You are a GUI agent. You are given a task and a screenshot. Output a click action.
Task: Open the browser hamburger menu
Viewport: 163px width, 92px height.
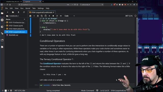(x=137, y=5)
